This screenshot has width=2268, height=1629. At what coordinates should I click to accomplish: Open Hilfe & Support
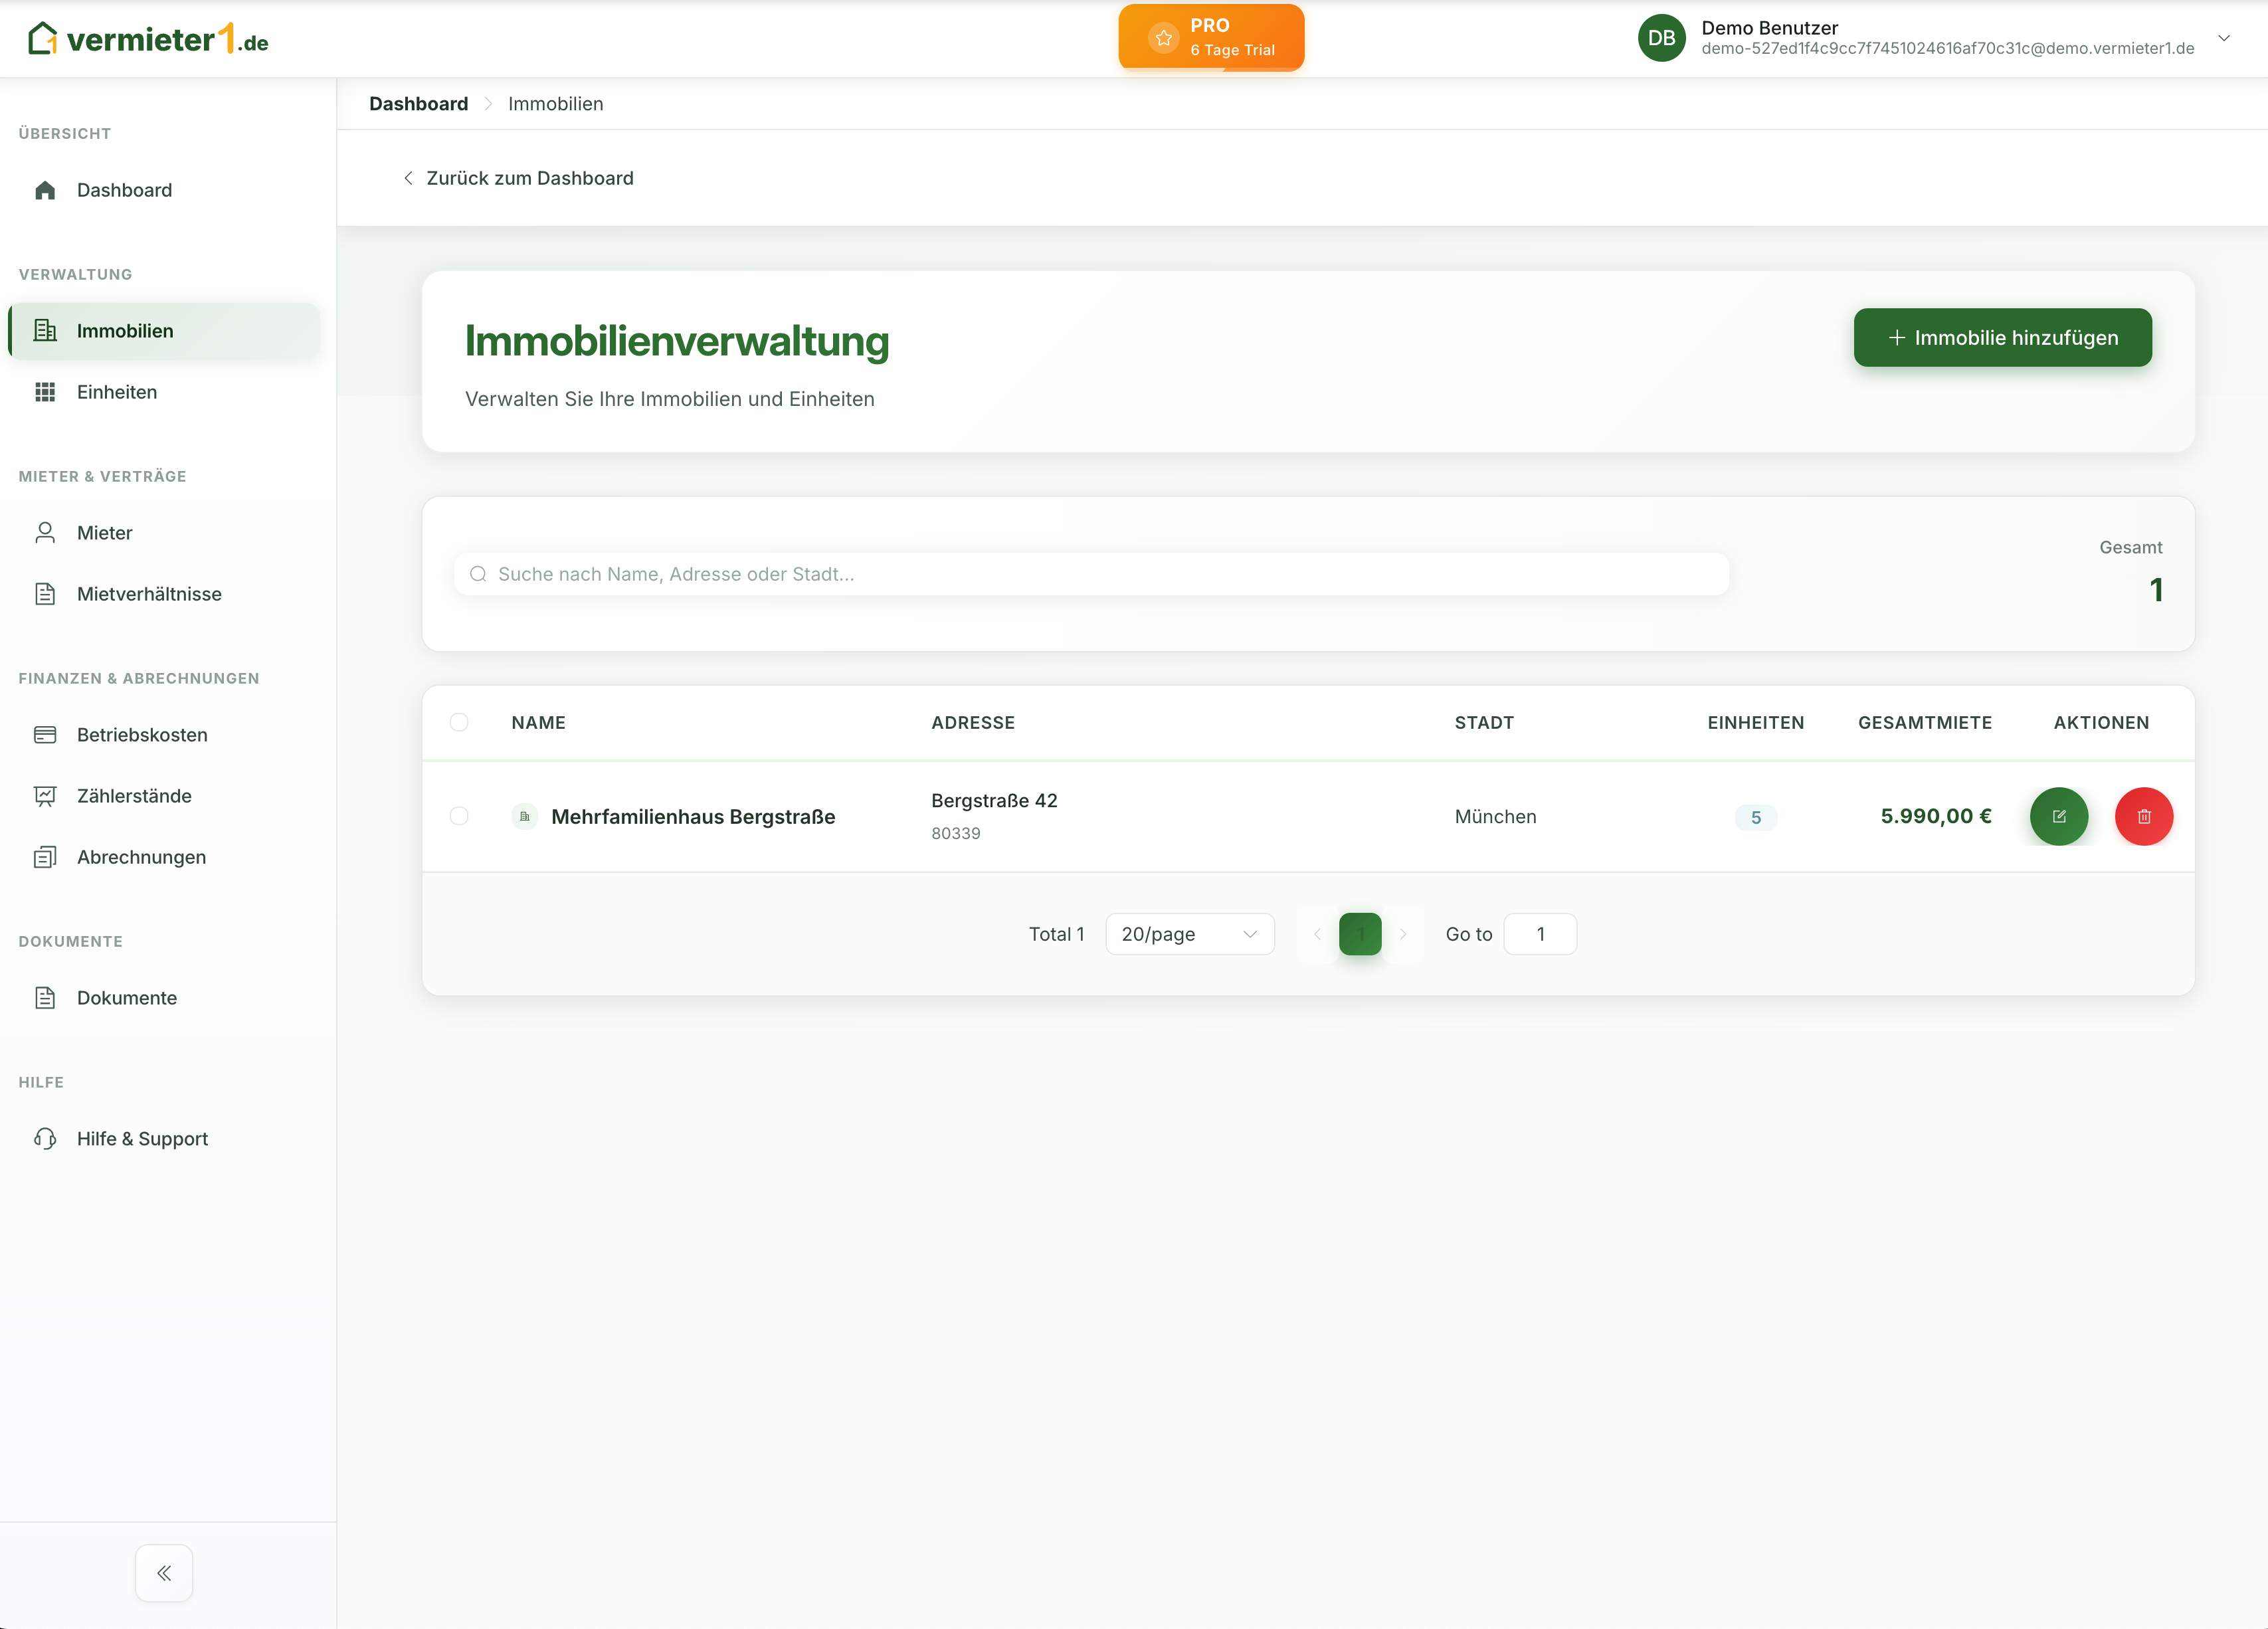click(x=142, y=1138)
